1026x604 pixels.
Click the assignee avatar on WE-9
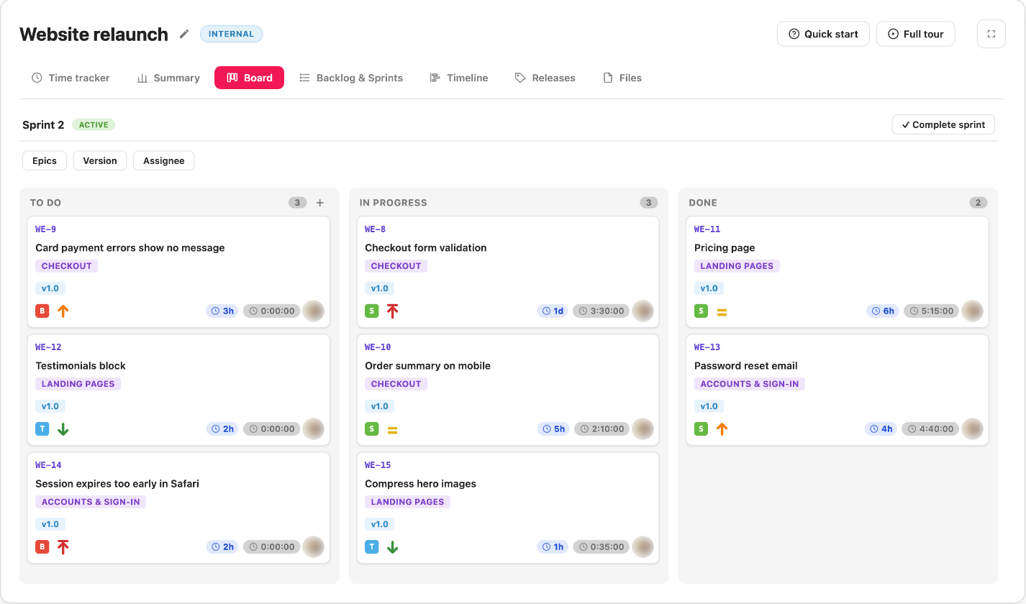click(313, 311)
